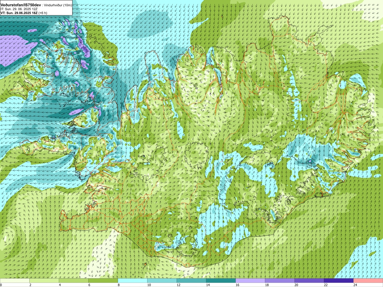This screenshot has height=287, width=383.
Task: Click the legend scale label 10
Action: 149,285
